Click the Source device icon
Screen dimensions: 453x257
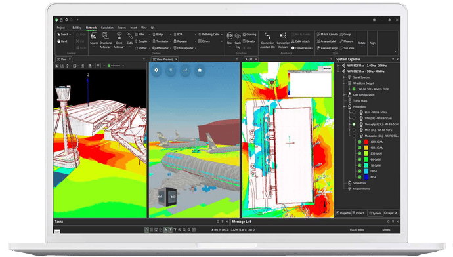pyautogui.click(x=94, y=40)
